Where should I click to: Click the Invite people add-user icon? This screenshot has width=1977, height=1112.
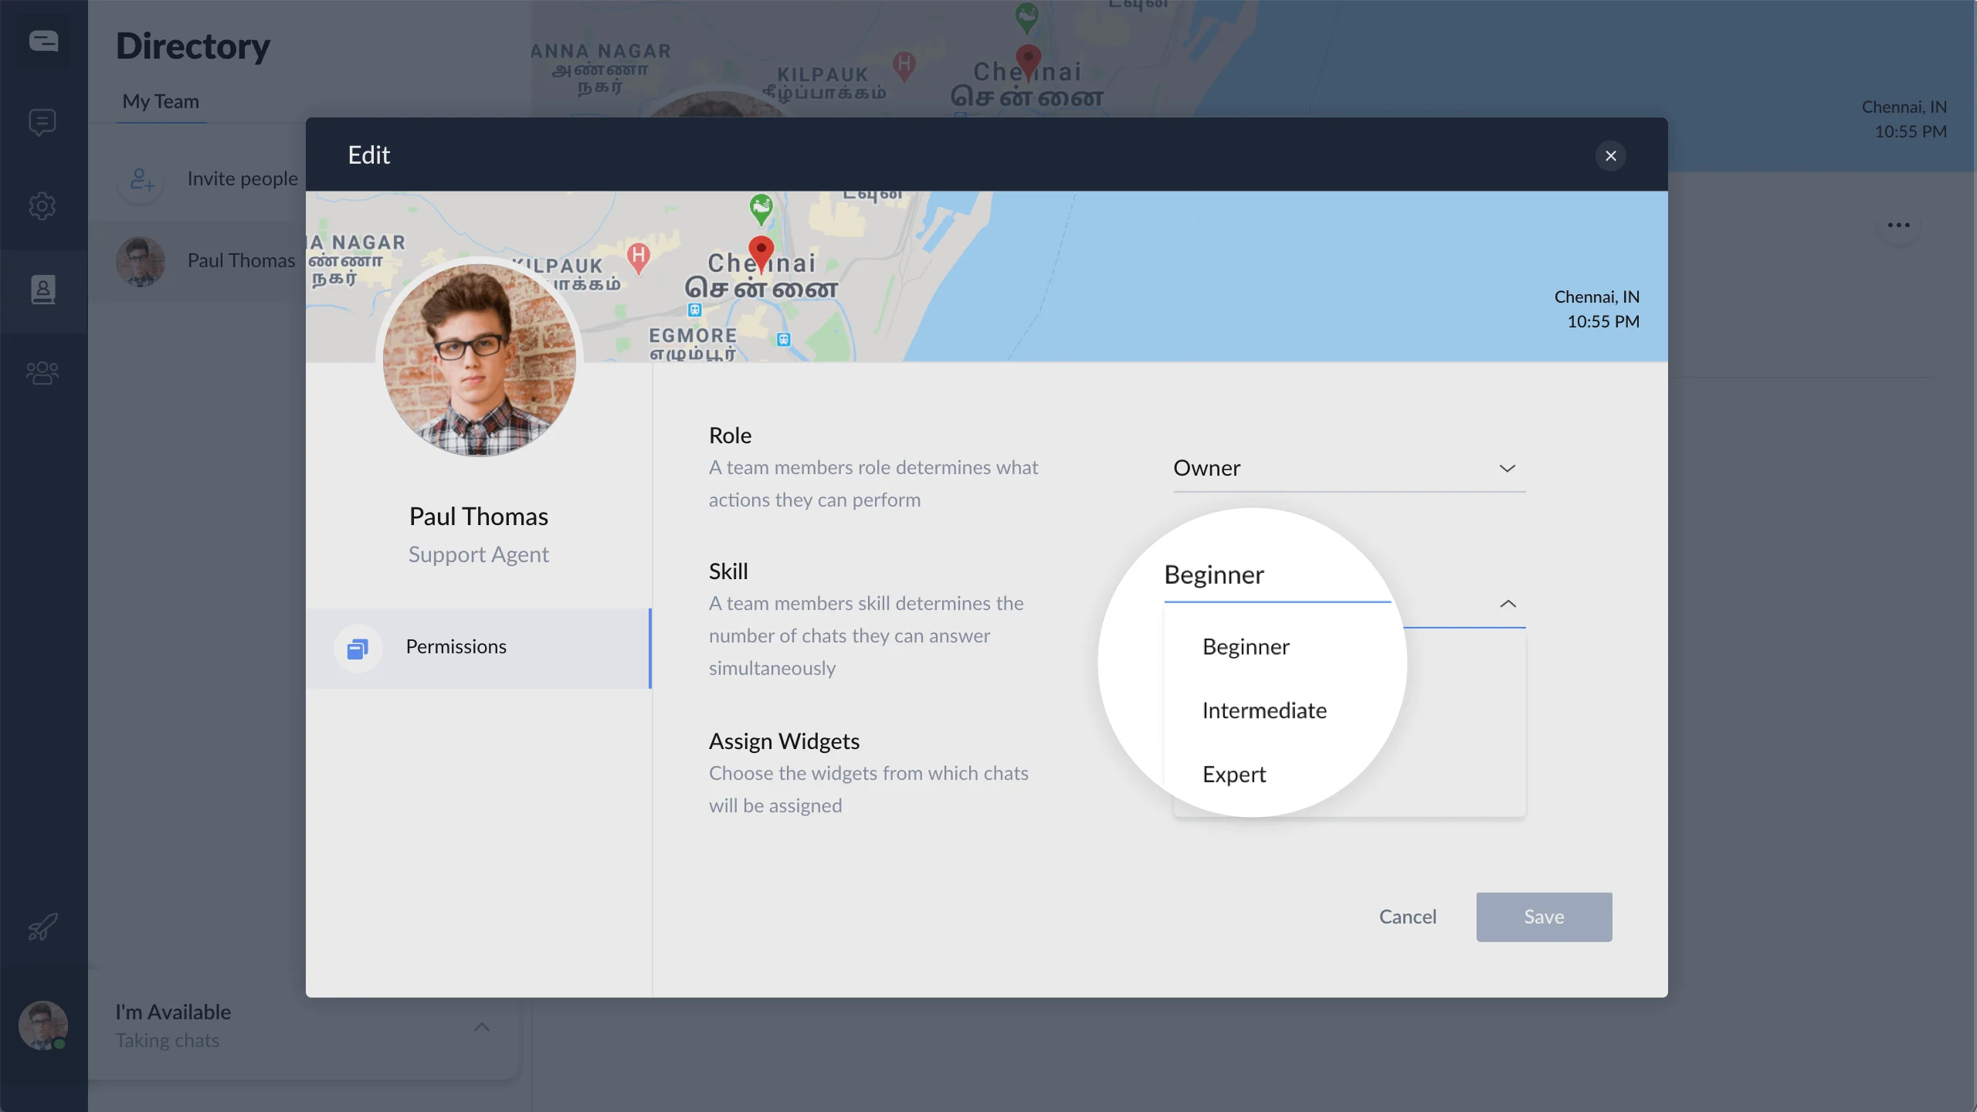point(141,179)
